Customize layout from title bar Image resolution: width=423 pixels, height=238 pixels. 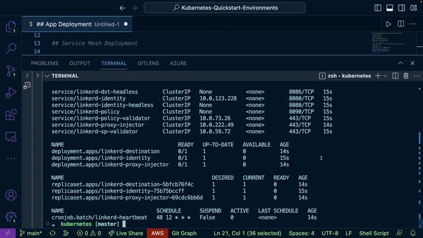(414, 8)
